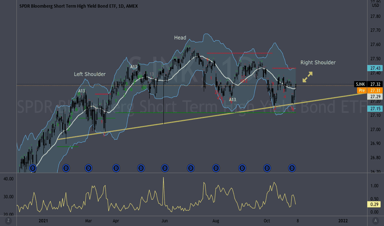Viewport: 384px width, 226px height.
Task: Click the A13 label near 27.10 in August
Action: pyautogui.click(x=232, y=99)
